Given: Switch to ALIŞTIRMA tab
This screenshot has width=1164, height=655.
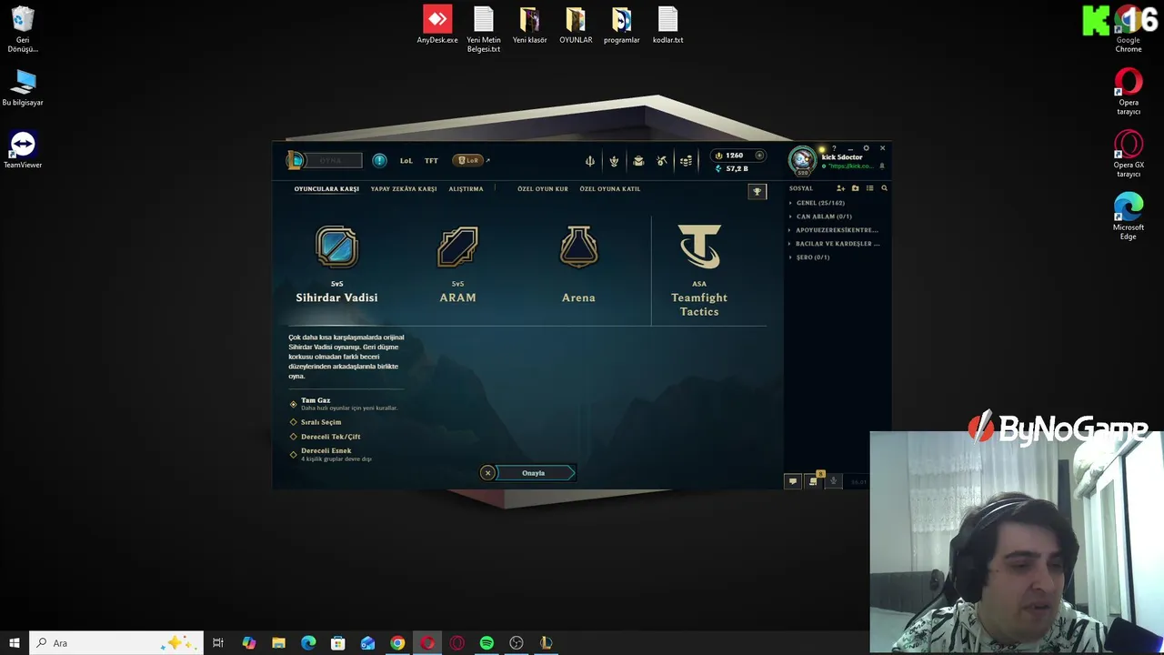Looking at the screenshot, I should [x=466, y=189].
